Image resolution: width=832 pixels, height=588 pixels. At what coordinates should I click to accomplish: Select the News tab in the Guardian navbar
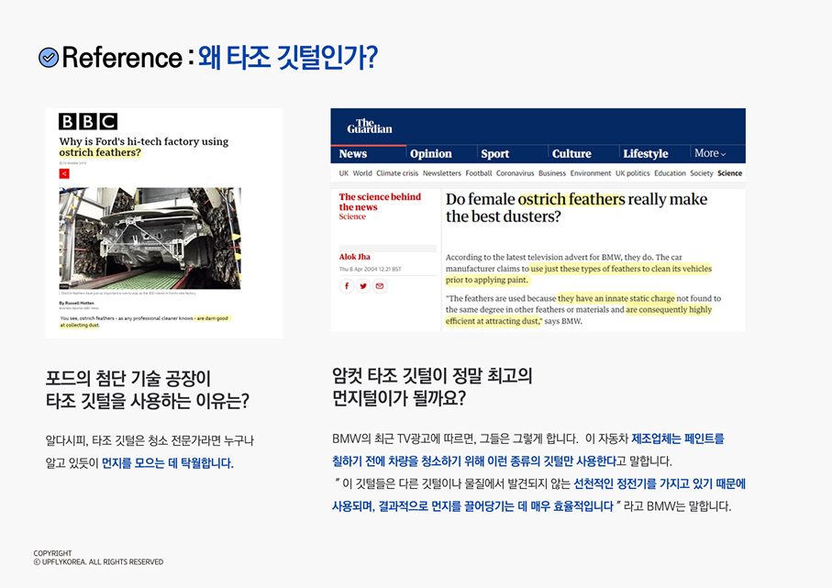[354, 153]
